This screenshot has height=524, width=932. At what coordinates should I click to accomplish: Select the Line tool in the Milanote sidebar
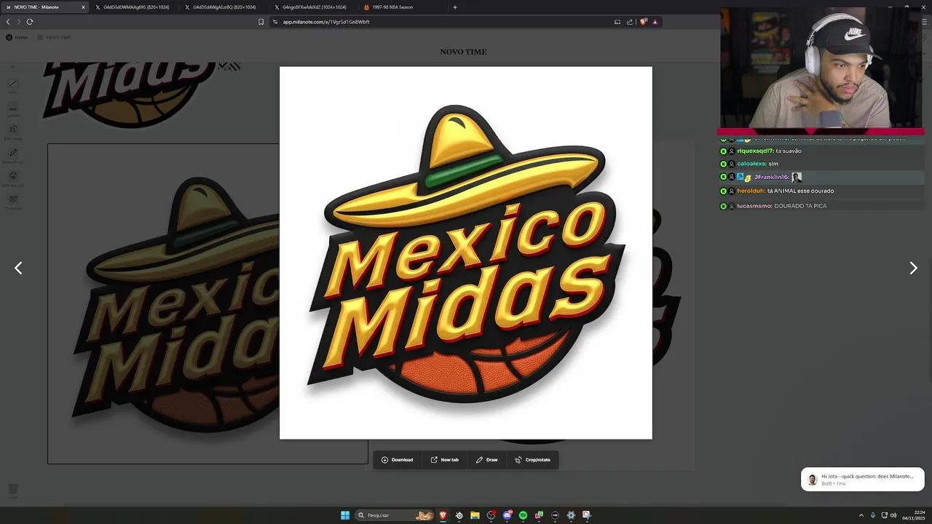[x=13, y=84]
